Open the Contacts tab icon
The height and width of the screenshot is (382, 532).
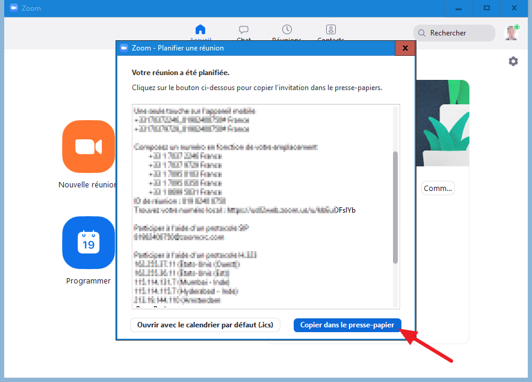[x=330, y=31]
